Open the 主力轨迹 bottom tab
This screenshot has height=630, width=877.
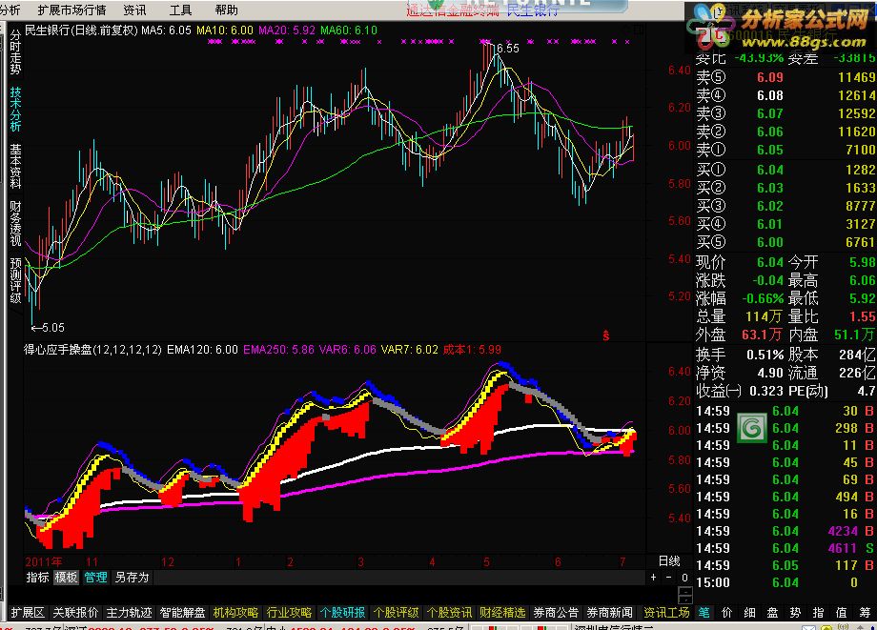[x=130, y=613]
